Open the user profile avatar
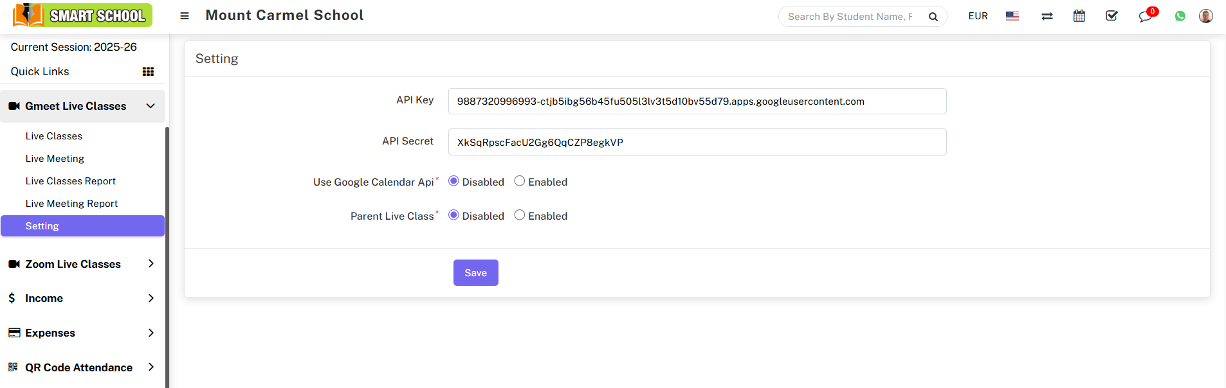 coord(1205,16)
